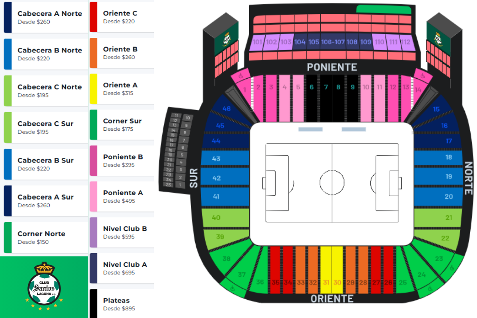Click the red Oriente C color swatch
The image size is (477, 318).
point(93,17)
